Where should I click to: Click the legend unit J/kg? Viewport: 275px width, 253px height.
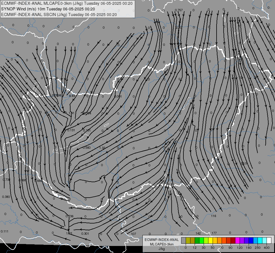point(162,249)
